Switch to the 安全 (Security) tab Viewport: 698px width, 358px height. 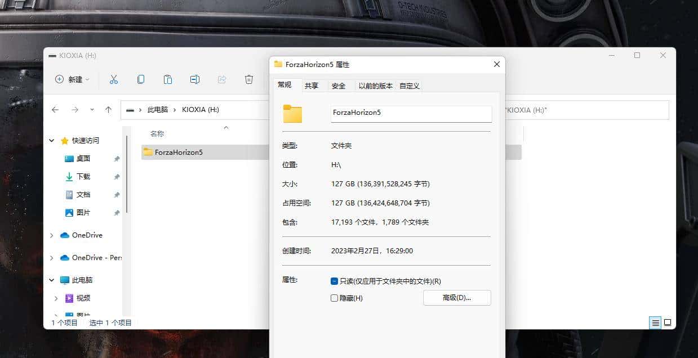click(x=339, y=86)
